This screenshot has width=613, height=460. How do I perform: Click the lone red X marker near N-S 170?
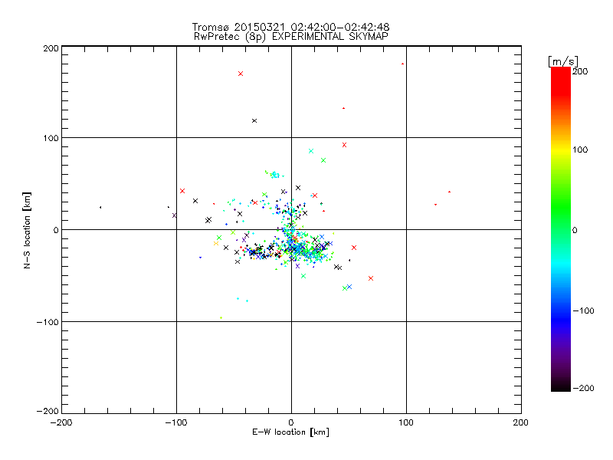241,74
